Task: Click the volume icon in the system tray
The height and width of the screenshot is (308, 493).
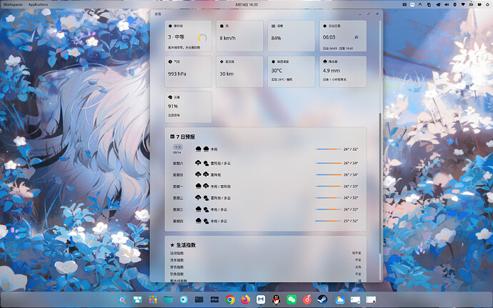Action: coord(447,4)
